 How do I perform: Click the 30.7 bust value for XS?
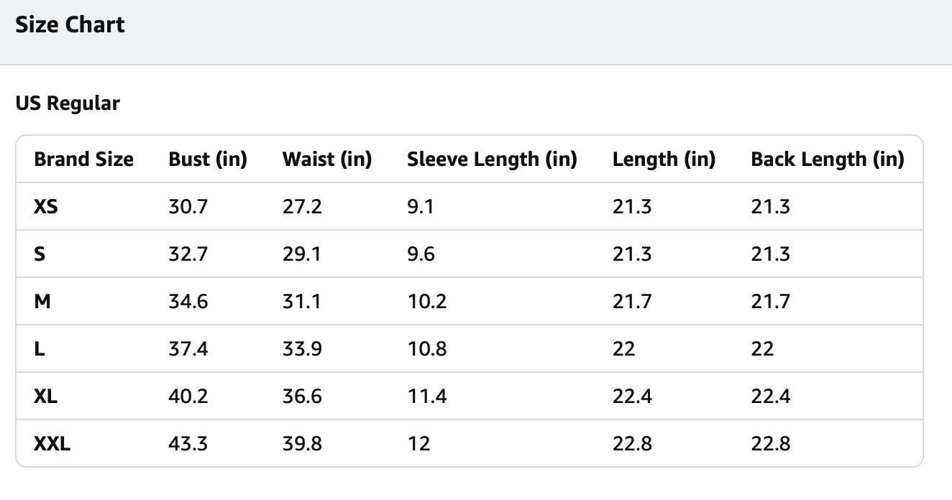point(188,207)
